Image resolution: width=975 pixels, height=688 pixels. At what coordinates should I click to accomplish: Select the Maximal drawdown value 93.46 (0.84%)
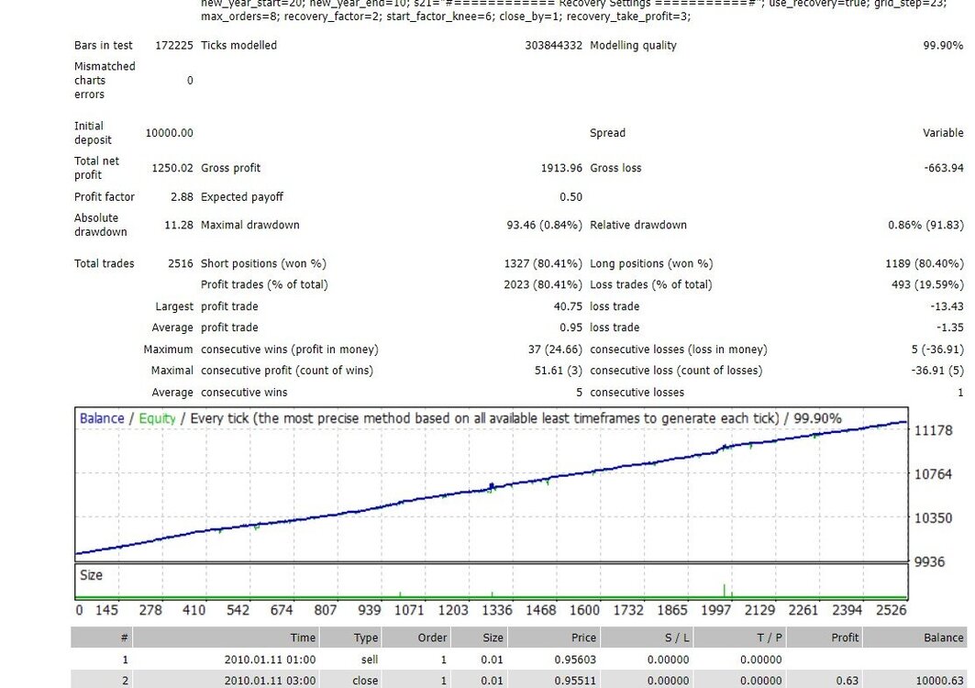click(x=544, y=225)
